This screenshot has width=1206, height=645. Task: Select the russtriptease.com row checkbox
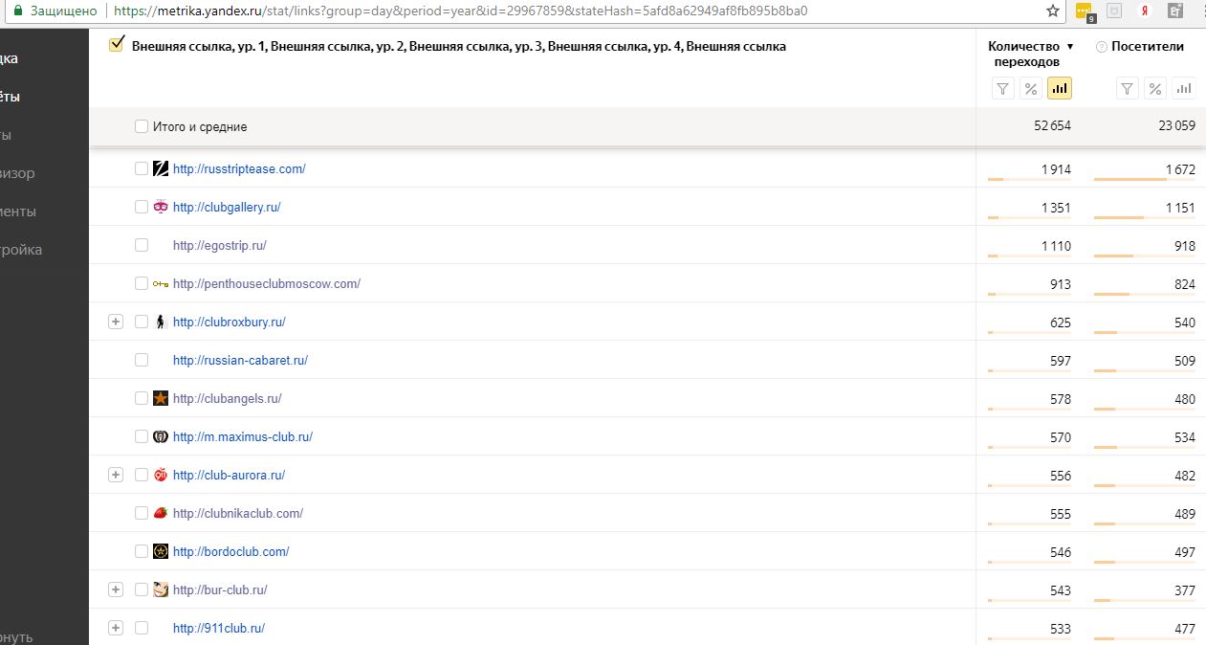pos(142,168)
